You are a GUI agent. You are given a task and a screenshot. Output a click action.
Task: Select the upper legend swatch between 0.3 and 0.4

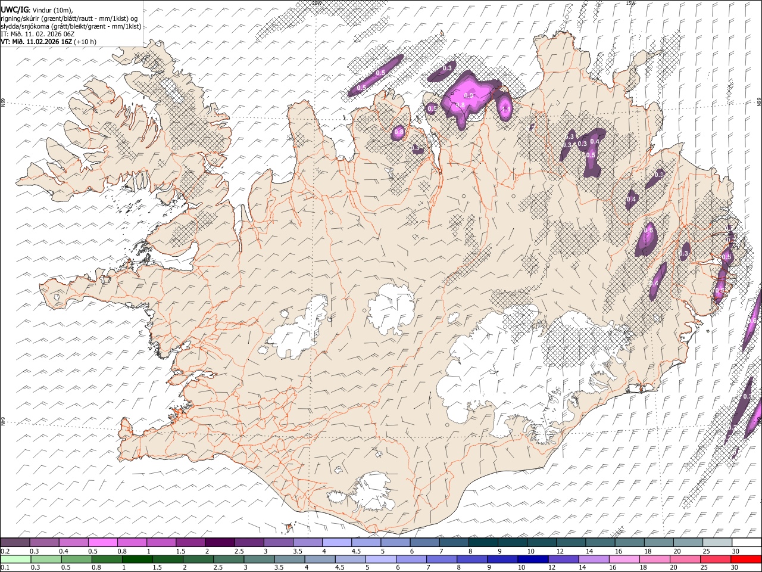tap(44, 543)
